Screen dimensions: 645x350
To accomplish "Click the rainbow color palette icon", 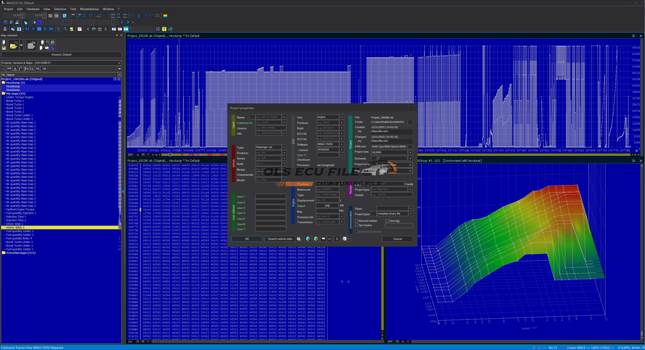I will [165, 16].
